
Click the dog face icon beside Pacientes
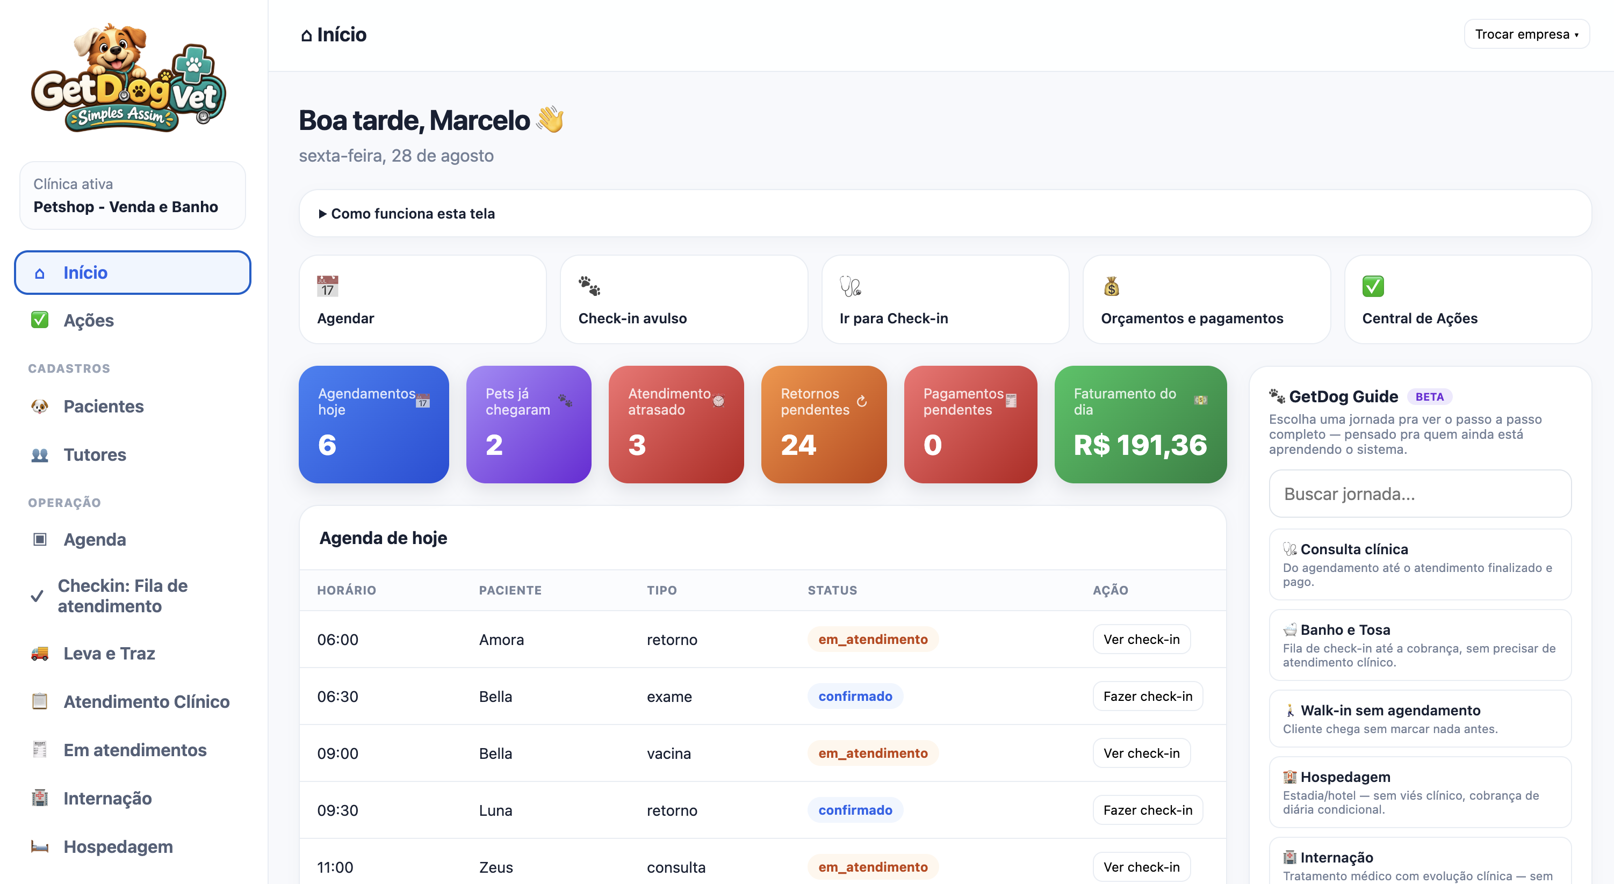(x=39, y=407)
